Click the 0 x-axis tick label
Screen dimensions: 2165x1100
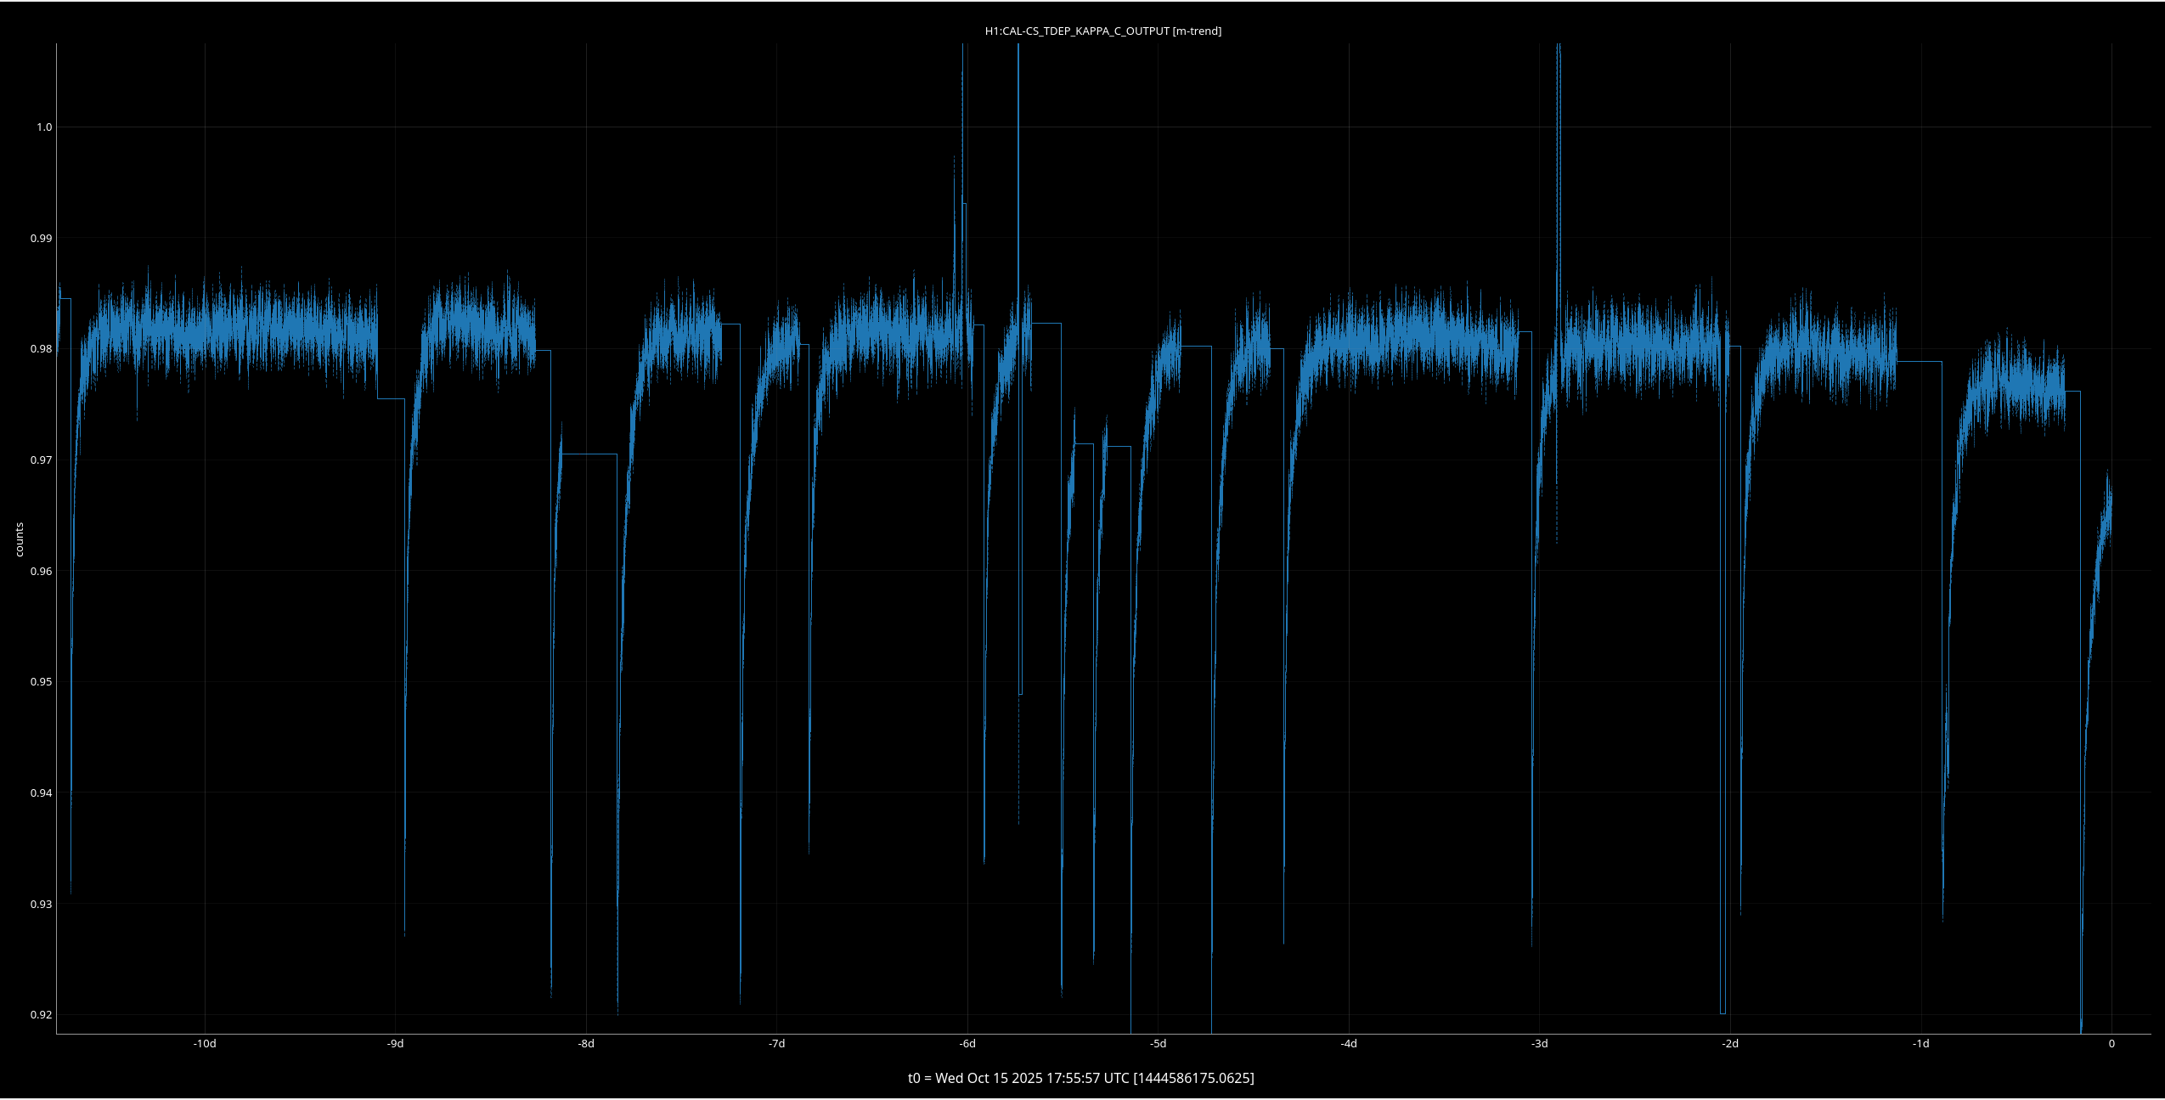pos(2111,1044)
